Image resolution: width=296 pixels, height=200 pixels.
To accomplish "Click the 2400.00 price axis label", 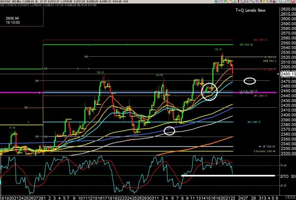I will [288, 115].
